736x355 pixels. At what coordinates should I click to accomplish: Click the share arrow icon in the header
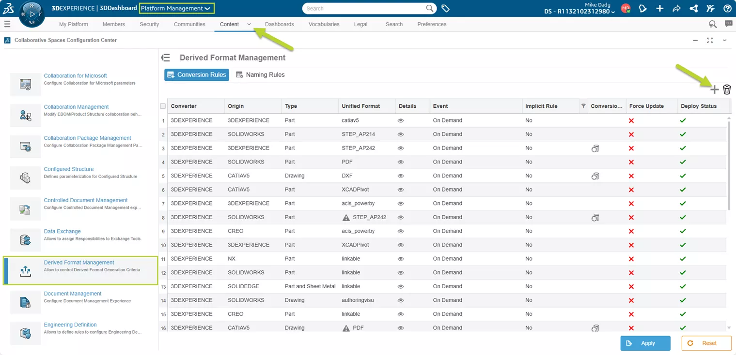pyautogui.click(x=676, y=8)
